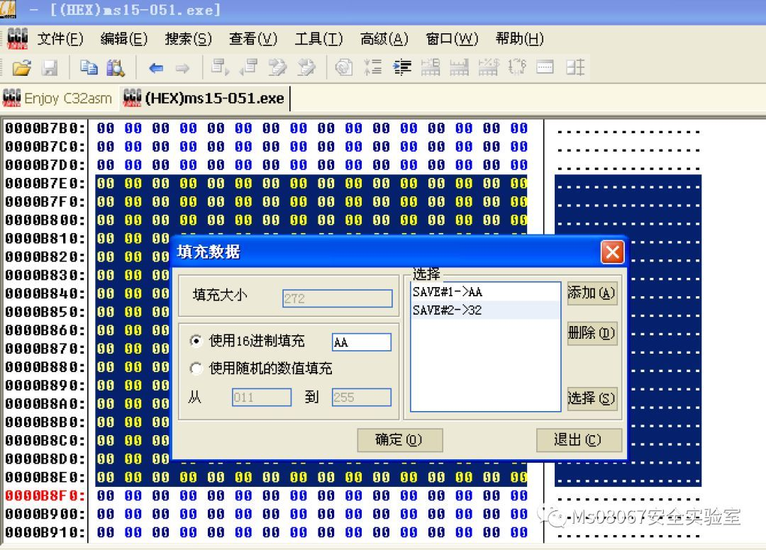Viewport: 766px width, 550px height.
Task: Click the second pencil-on-page toolbar icon
Action: pyautogui.click(x=306, y=67)
